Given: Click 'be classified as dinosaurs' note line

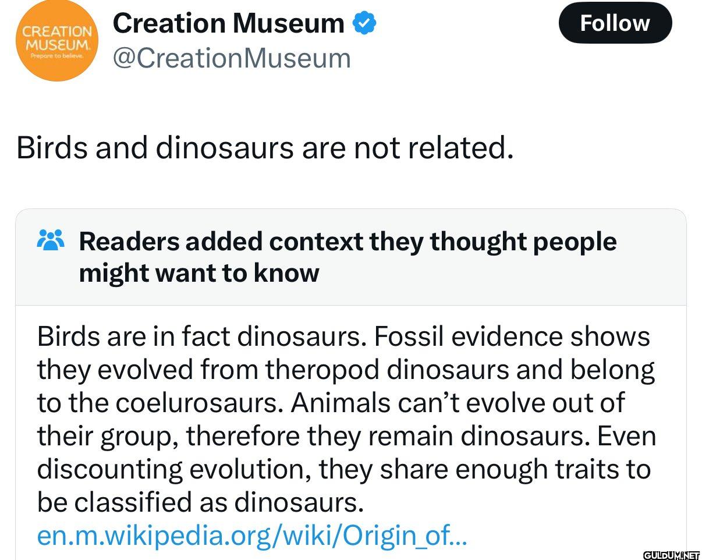Looking at the screenshot, I should click(200, 502).
